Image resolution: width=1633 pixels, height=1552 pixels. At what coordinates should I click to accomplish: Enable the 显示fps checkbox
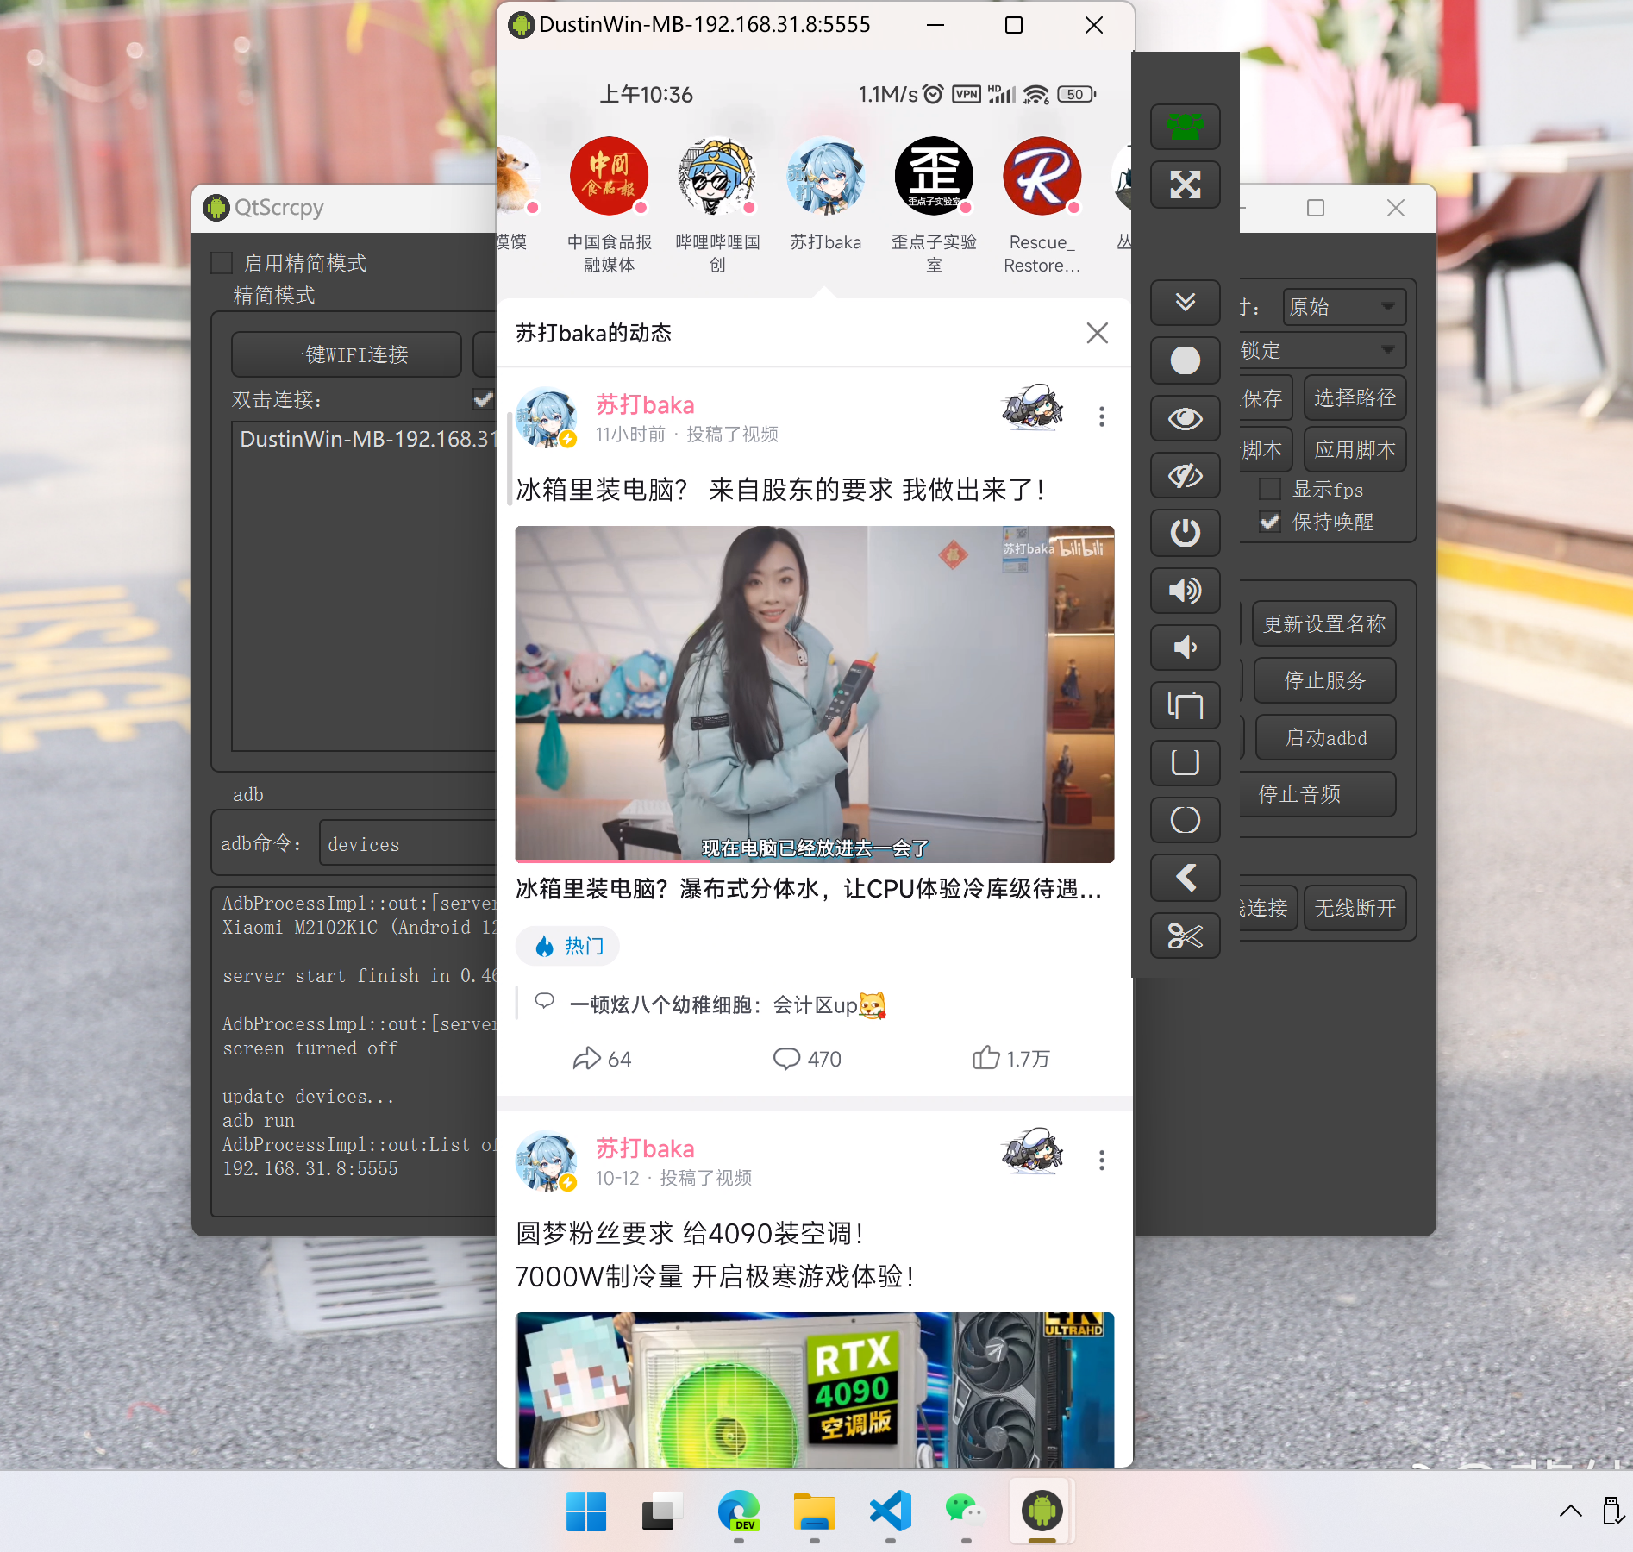[1269, 489]
